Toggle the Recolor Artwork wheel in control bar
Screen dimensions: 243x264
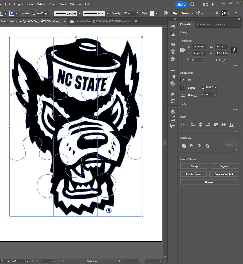coord(166,13)
